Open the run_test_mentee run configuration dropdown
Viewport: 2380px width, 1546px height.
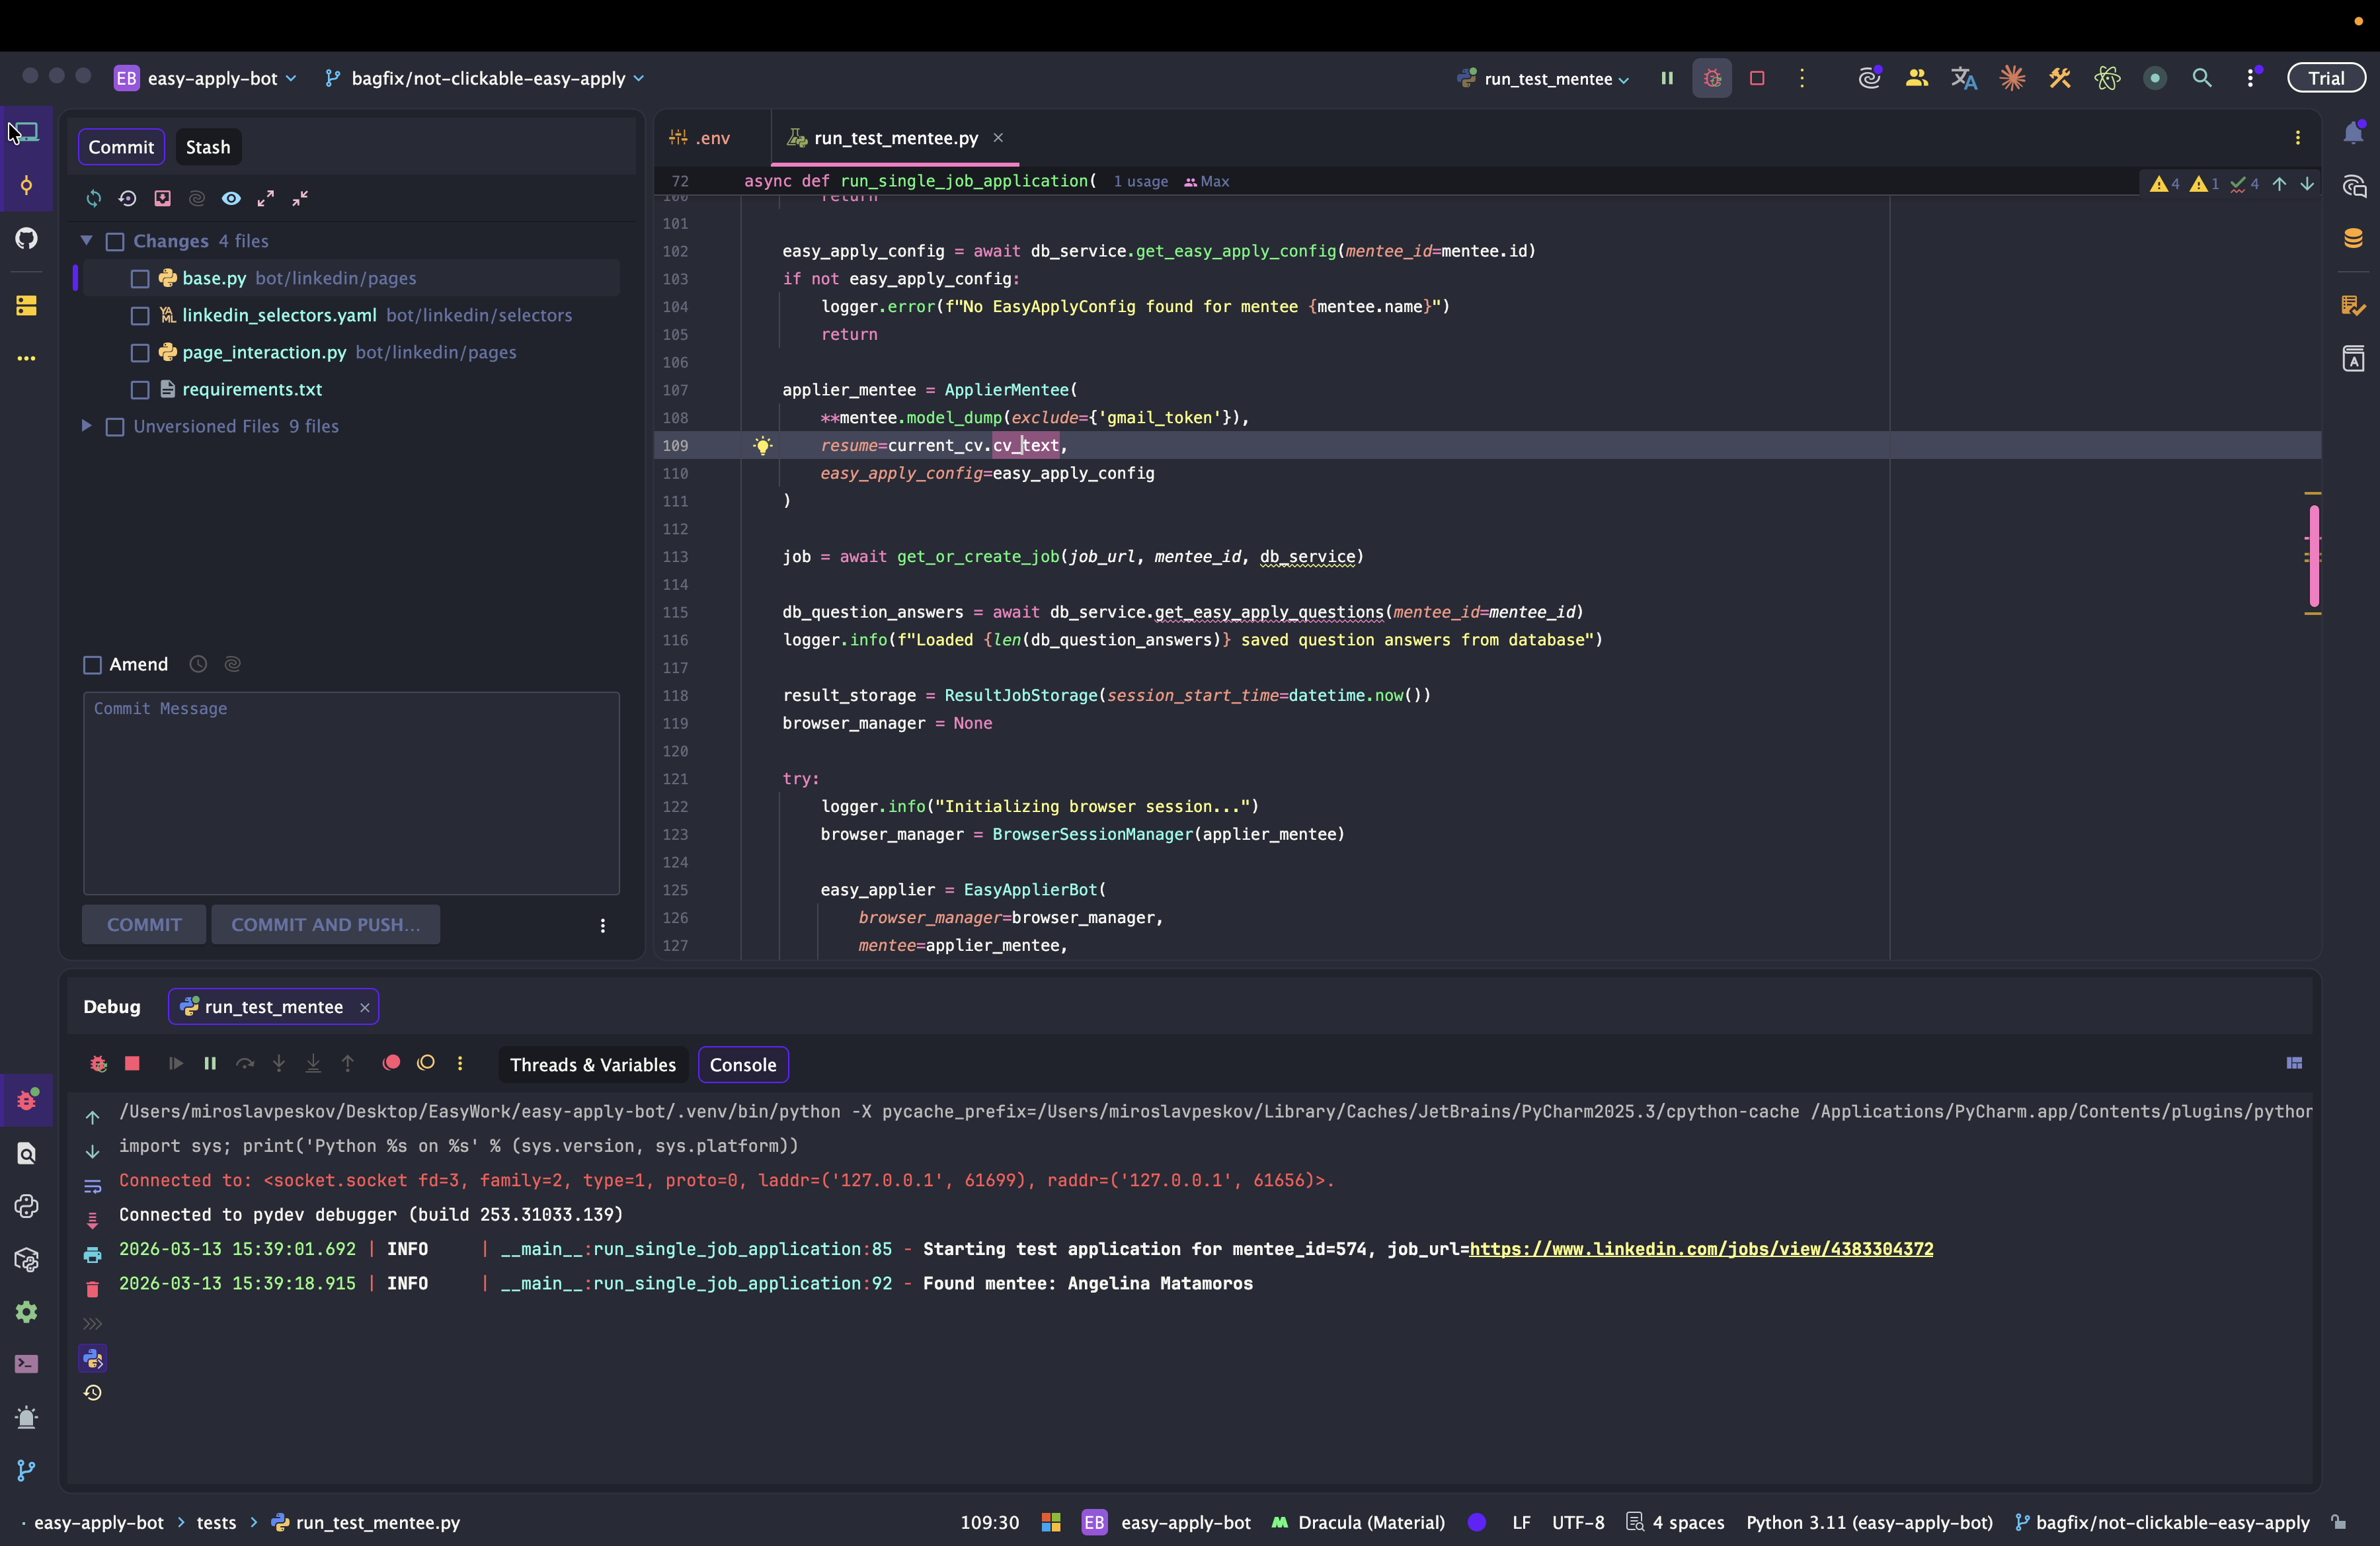coord(1547,79)
